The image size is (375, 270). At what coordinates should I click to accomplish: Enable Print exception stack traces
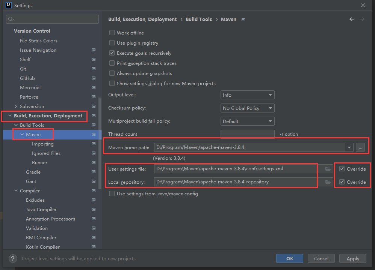pos(112,63)
